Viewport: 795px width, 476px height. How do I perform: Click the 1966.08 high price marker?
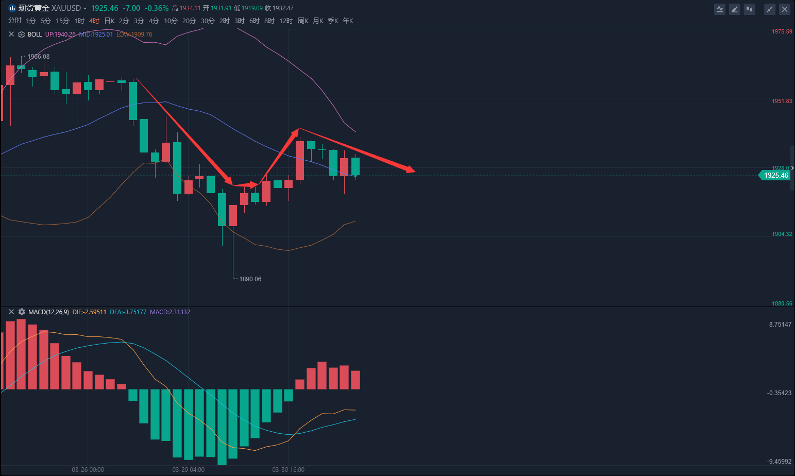[39, 57]
